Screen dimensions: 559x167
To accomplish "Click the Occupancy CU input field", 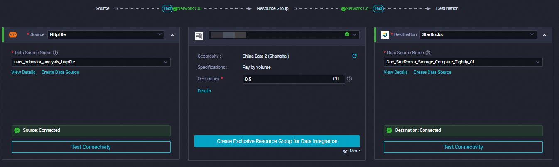I will [287, 79].
